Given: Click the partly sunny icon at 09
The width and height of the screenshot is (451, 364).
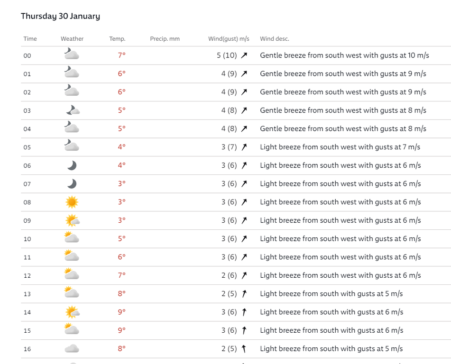Looking at the screenshot, I should pyautogui.click(x=72, y=220).
